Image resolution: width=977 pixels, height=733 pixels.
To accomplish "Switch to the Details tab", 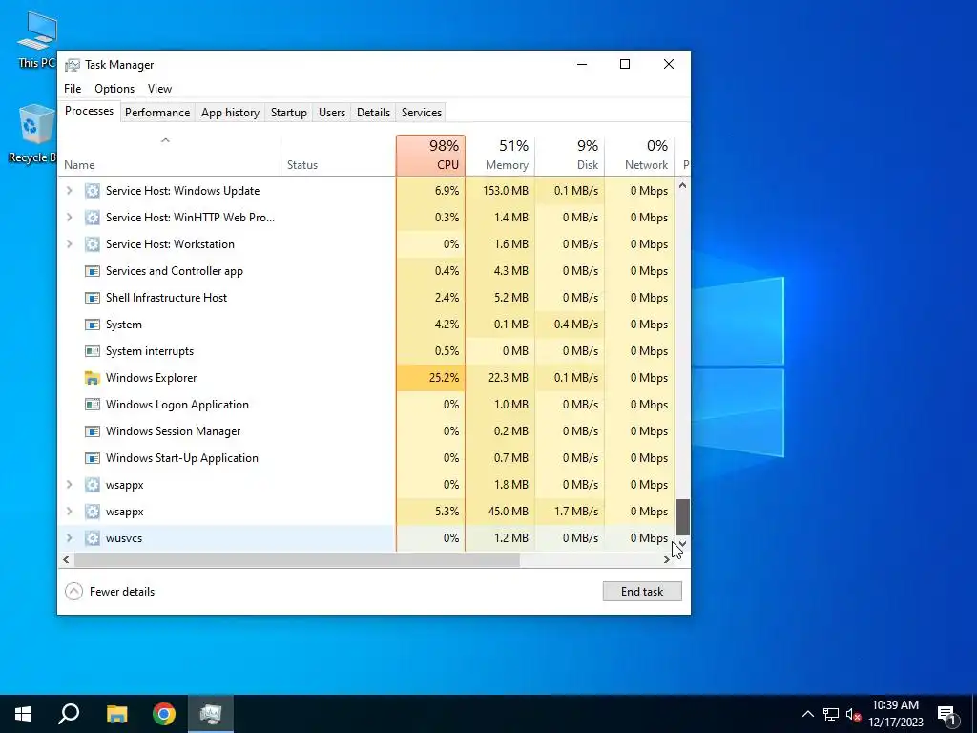I will pos(373,113).
